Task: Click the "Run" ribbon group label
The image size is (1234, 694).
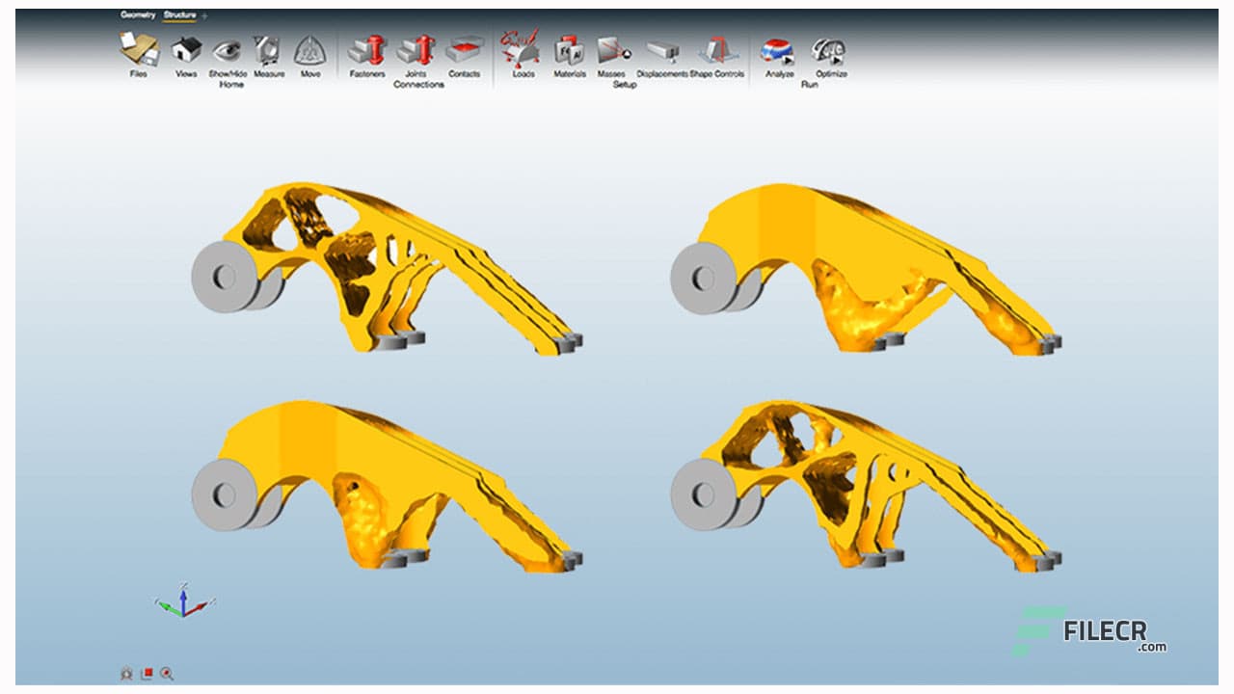Action: 810,85
